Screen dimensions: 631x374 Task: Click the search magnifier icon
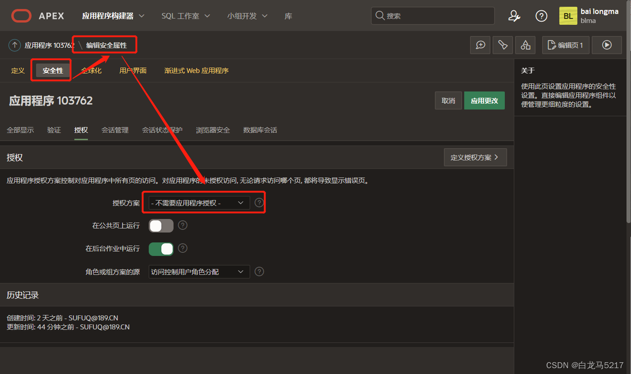(x=380, y=16)
